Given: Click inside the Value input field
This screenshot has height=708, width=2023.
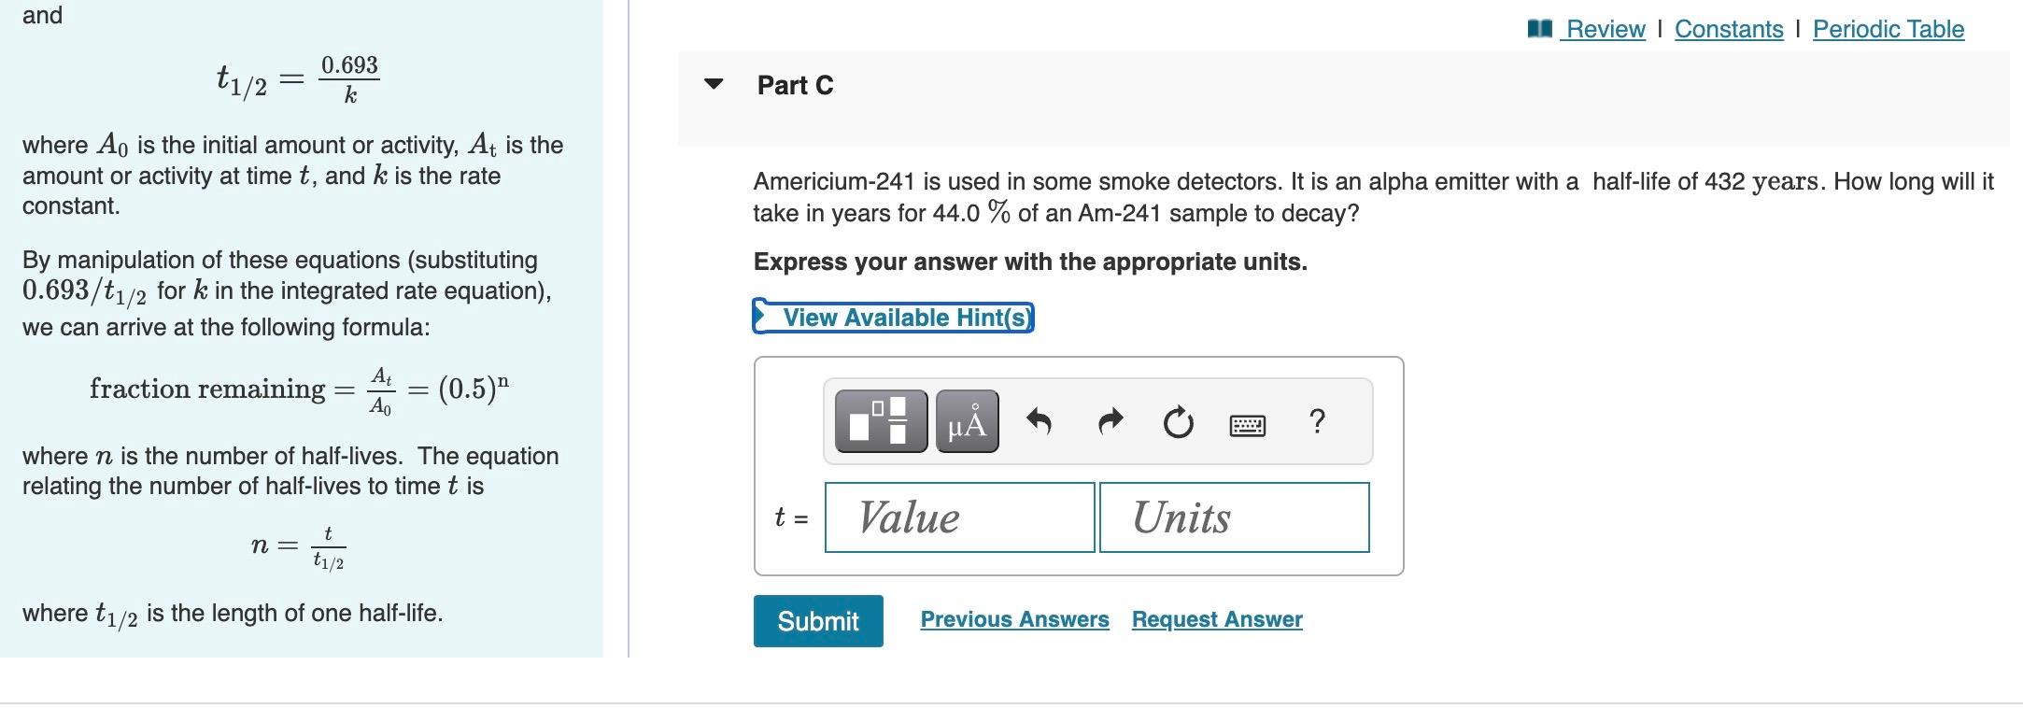Looking at the screenshot, I should click(x=958, y=517).
